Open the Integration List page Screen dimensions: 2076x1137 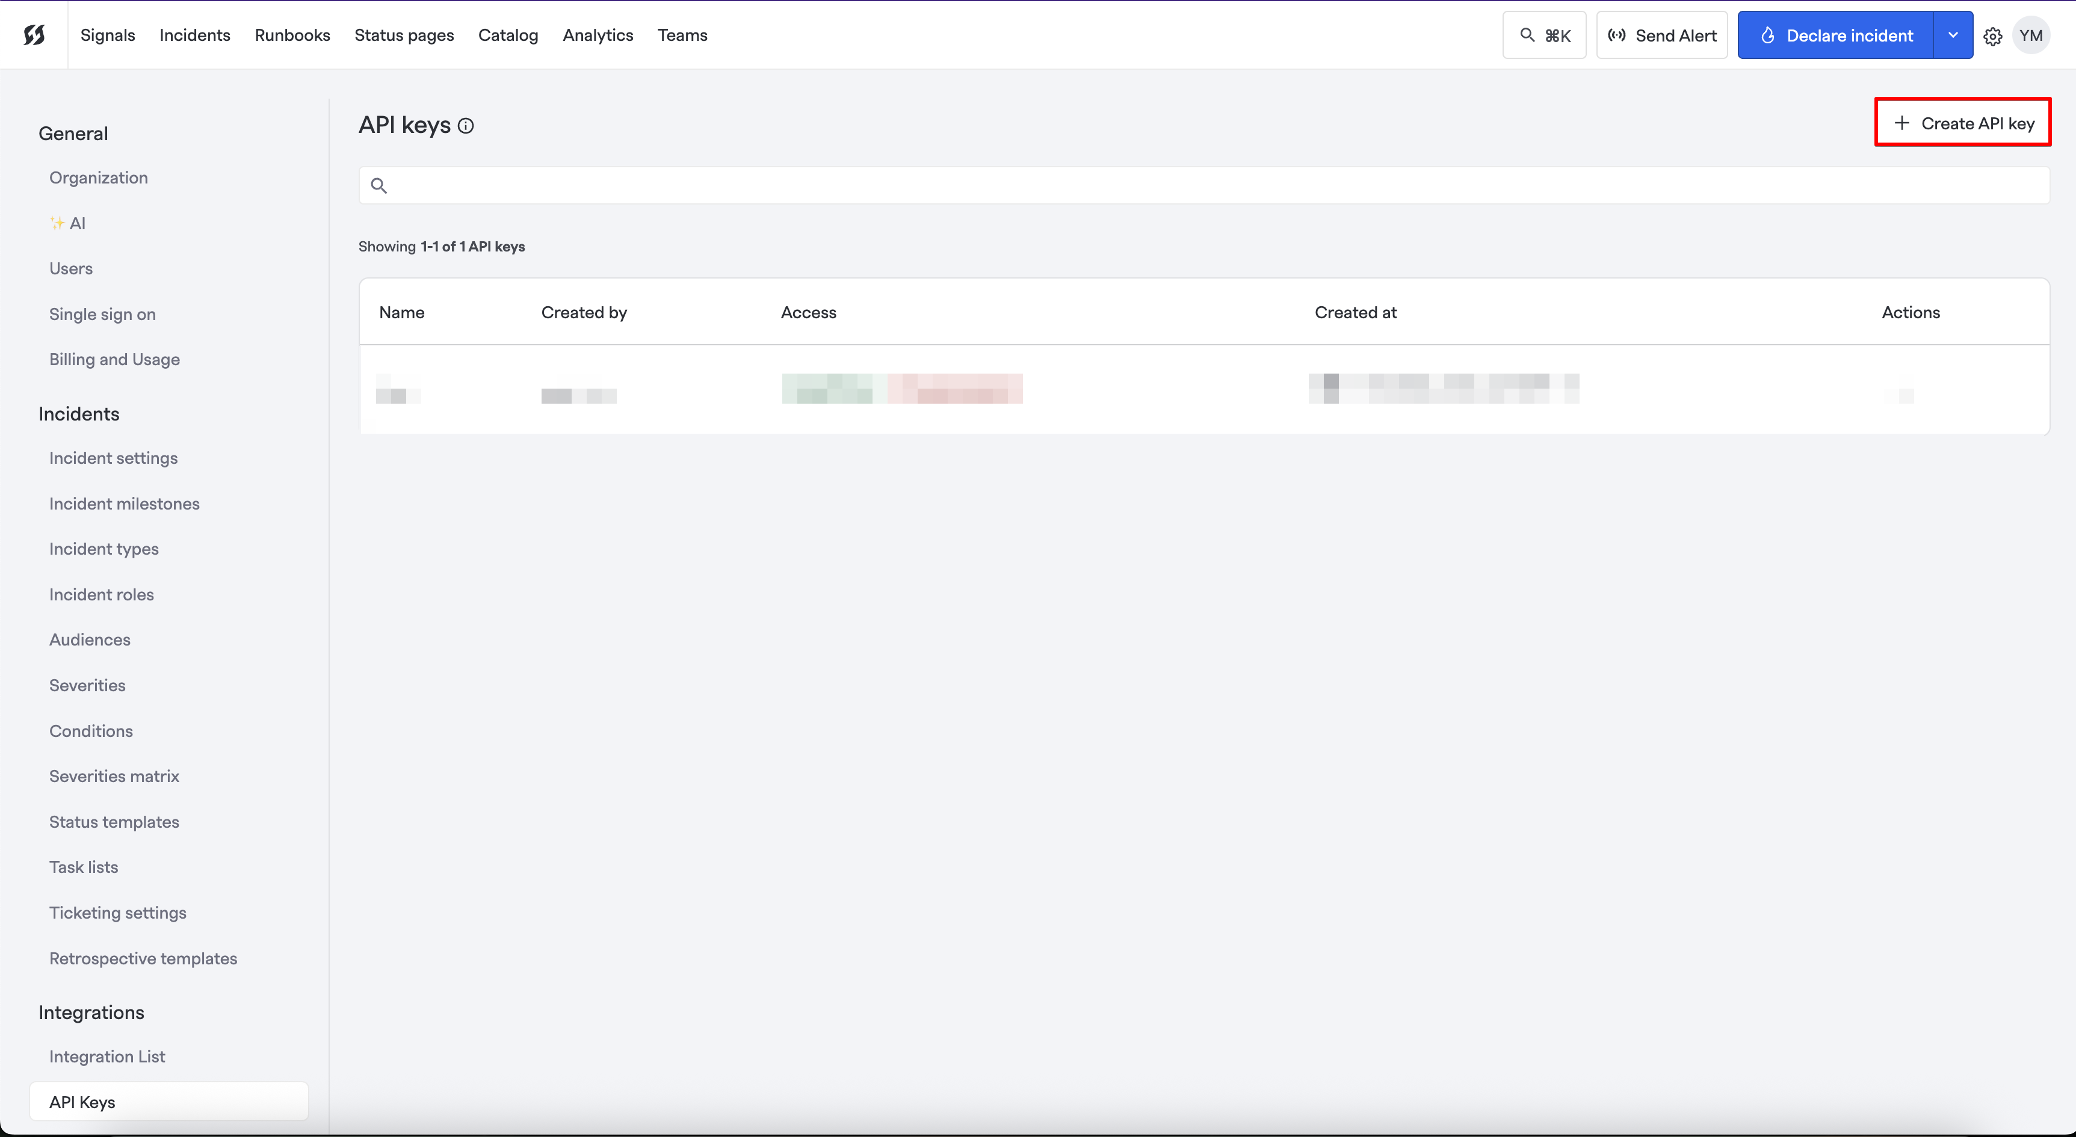point(107,1056)
